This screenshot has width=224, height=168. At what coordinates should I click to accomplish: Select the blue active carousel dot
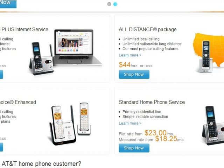coord(115,4)
